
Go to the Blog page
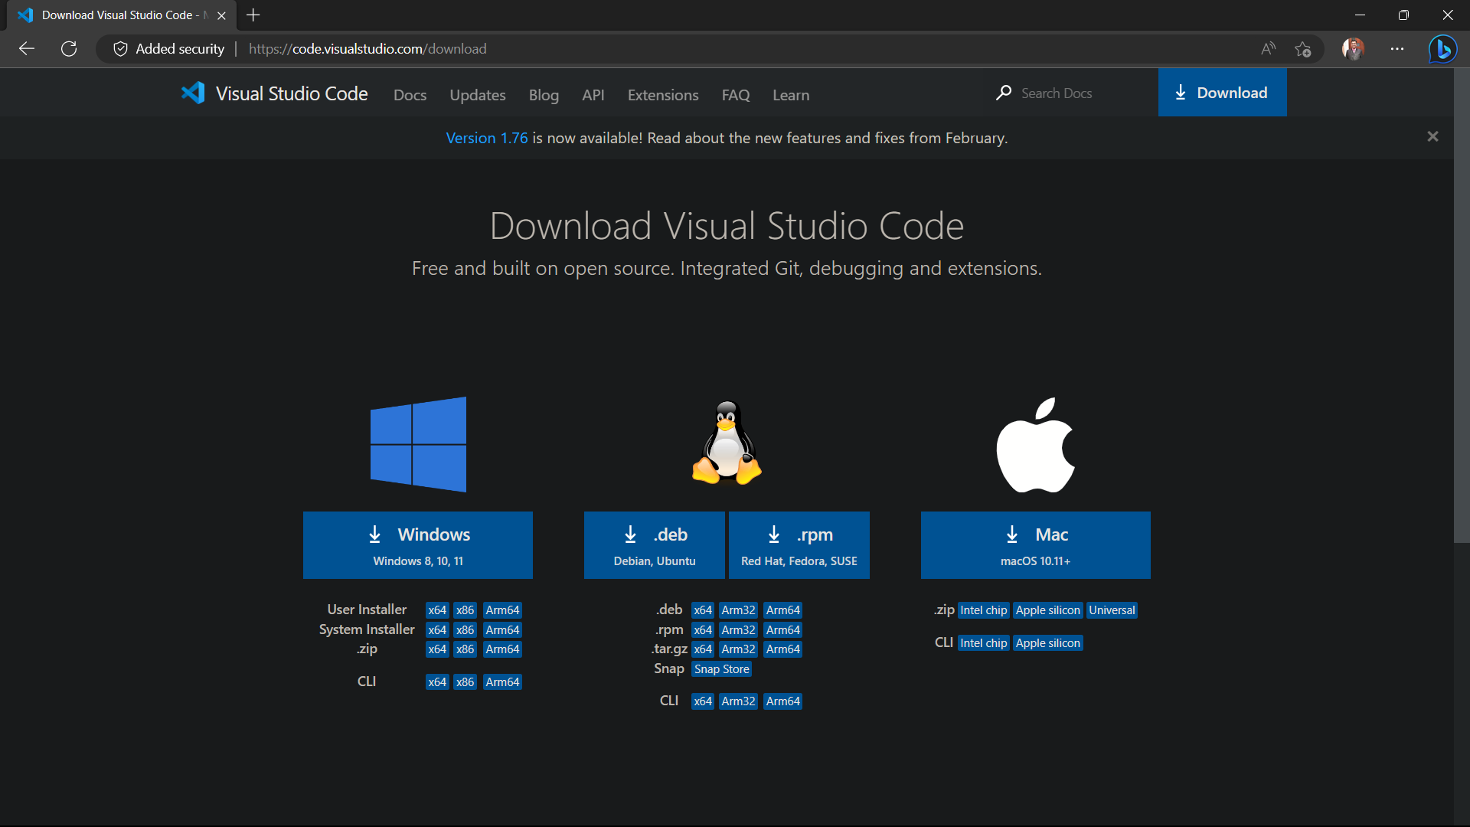coord(544,95)
